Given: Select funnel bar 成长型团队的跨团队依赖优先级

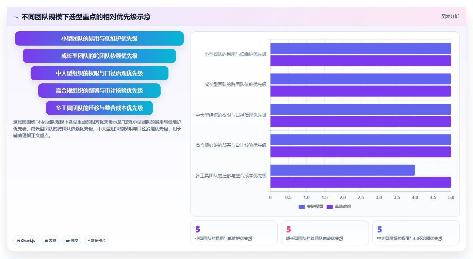Looking at the screenshot, I should point(99,56).
